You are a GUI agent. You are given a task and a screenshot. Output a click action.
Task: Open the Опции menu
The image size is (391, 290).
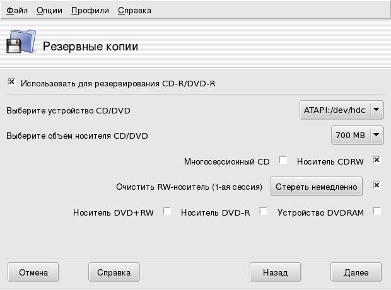(49, 11)
